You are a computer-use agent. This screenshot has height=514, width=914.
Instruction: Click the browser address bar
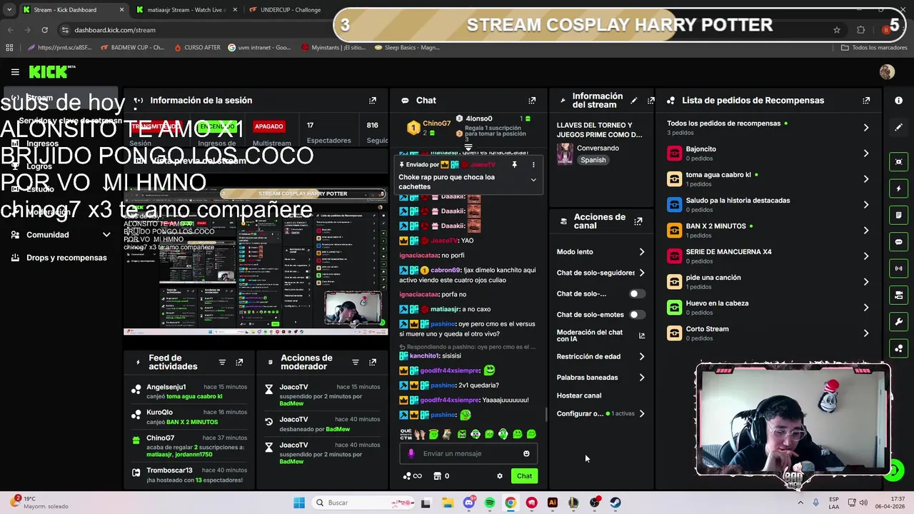click(443, 30)
